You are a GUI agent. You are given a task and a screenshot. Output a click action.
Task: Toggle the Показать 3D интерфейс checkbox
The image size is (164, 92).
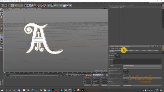coord(124,76)
